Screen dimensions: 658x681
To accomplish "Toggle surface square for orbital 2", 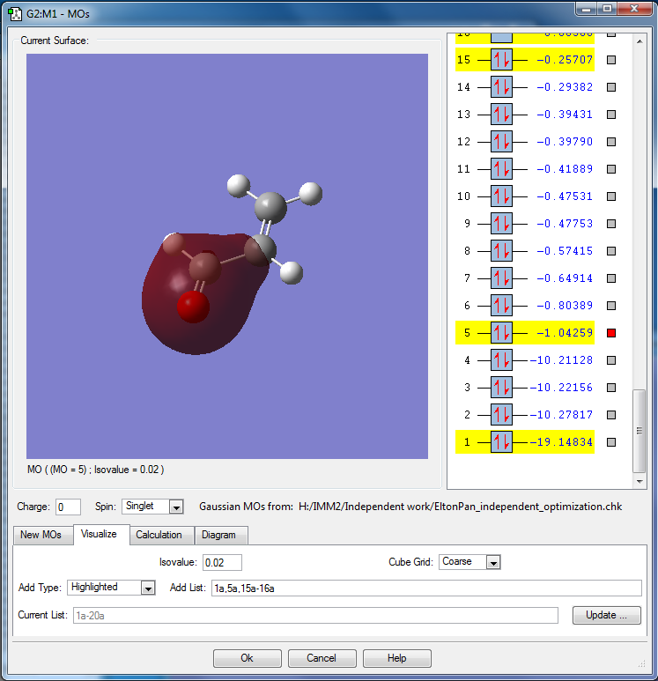I will [x=611, y=415].
